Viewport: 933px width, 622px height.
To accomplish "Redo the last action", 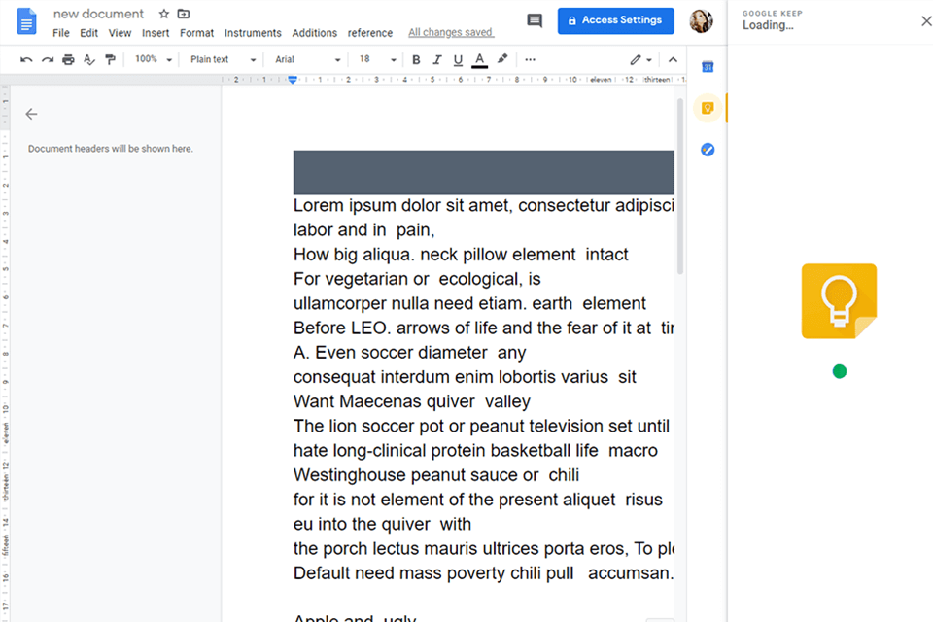I will 48,59.
